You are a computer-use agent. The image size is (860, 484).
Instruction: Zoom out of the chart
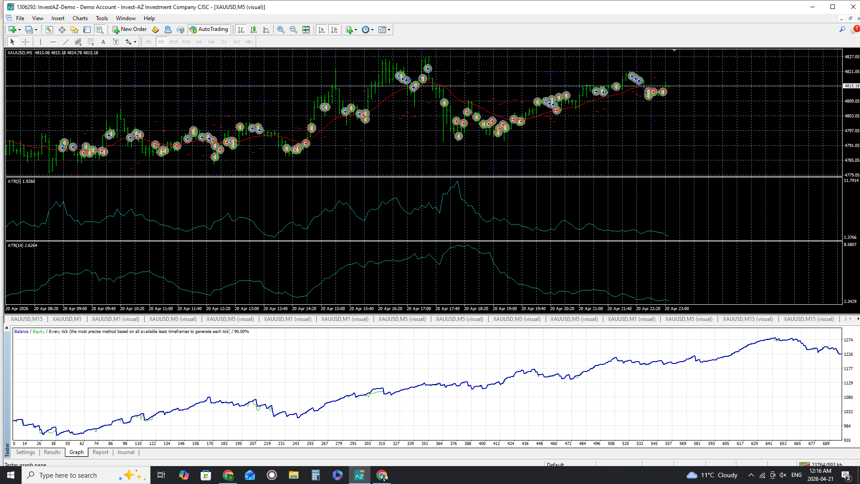coord(293,30)
